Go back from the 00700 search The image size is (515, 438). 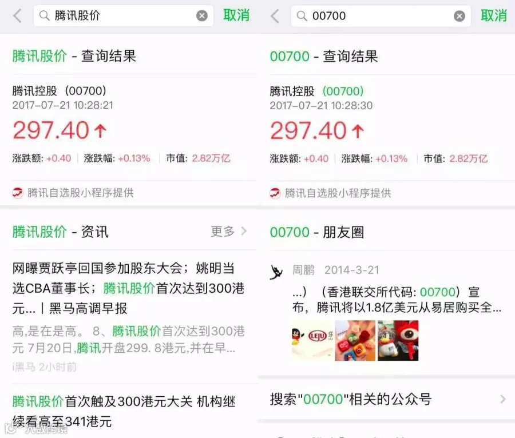click(x=275, y=16)
